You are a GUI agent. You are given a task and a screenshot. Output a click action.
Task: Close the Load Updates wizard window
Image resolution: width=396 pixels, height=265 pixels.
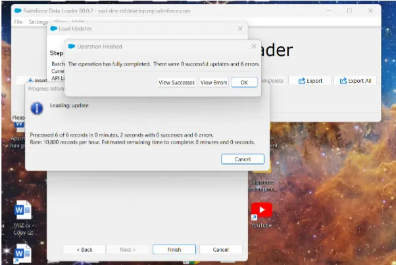point(240,28)
